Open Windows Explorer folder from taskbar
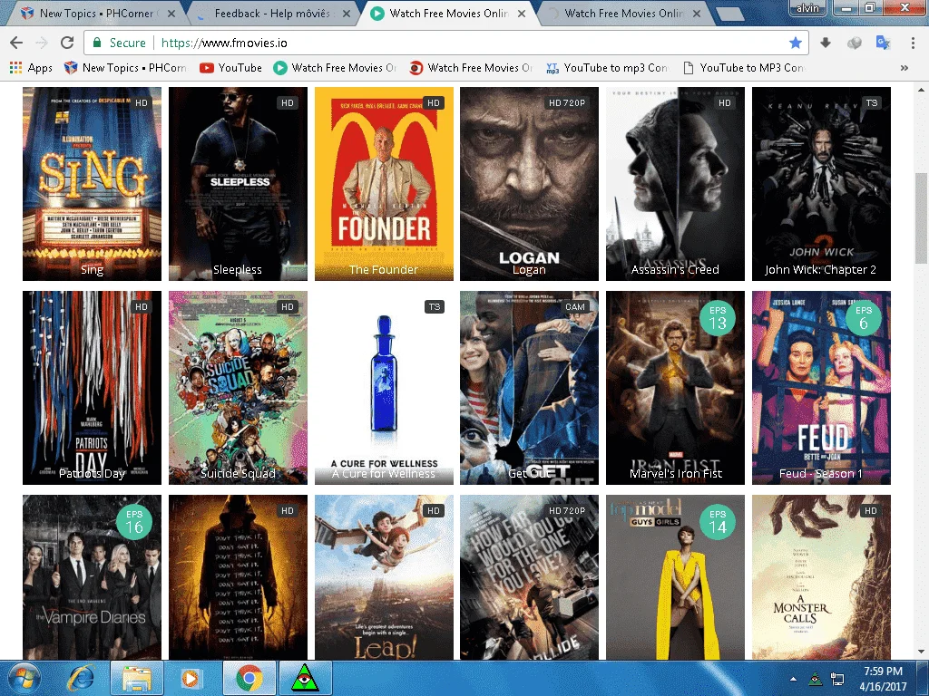The height and width of the screenshot is (696, 929). pos(137,678)
